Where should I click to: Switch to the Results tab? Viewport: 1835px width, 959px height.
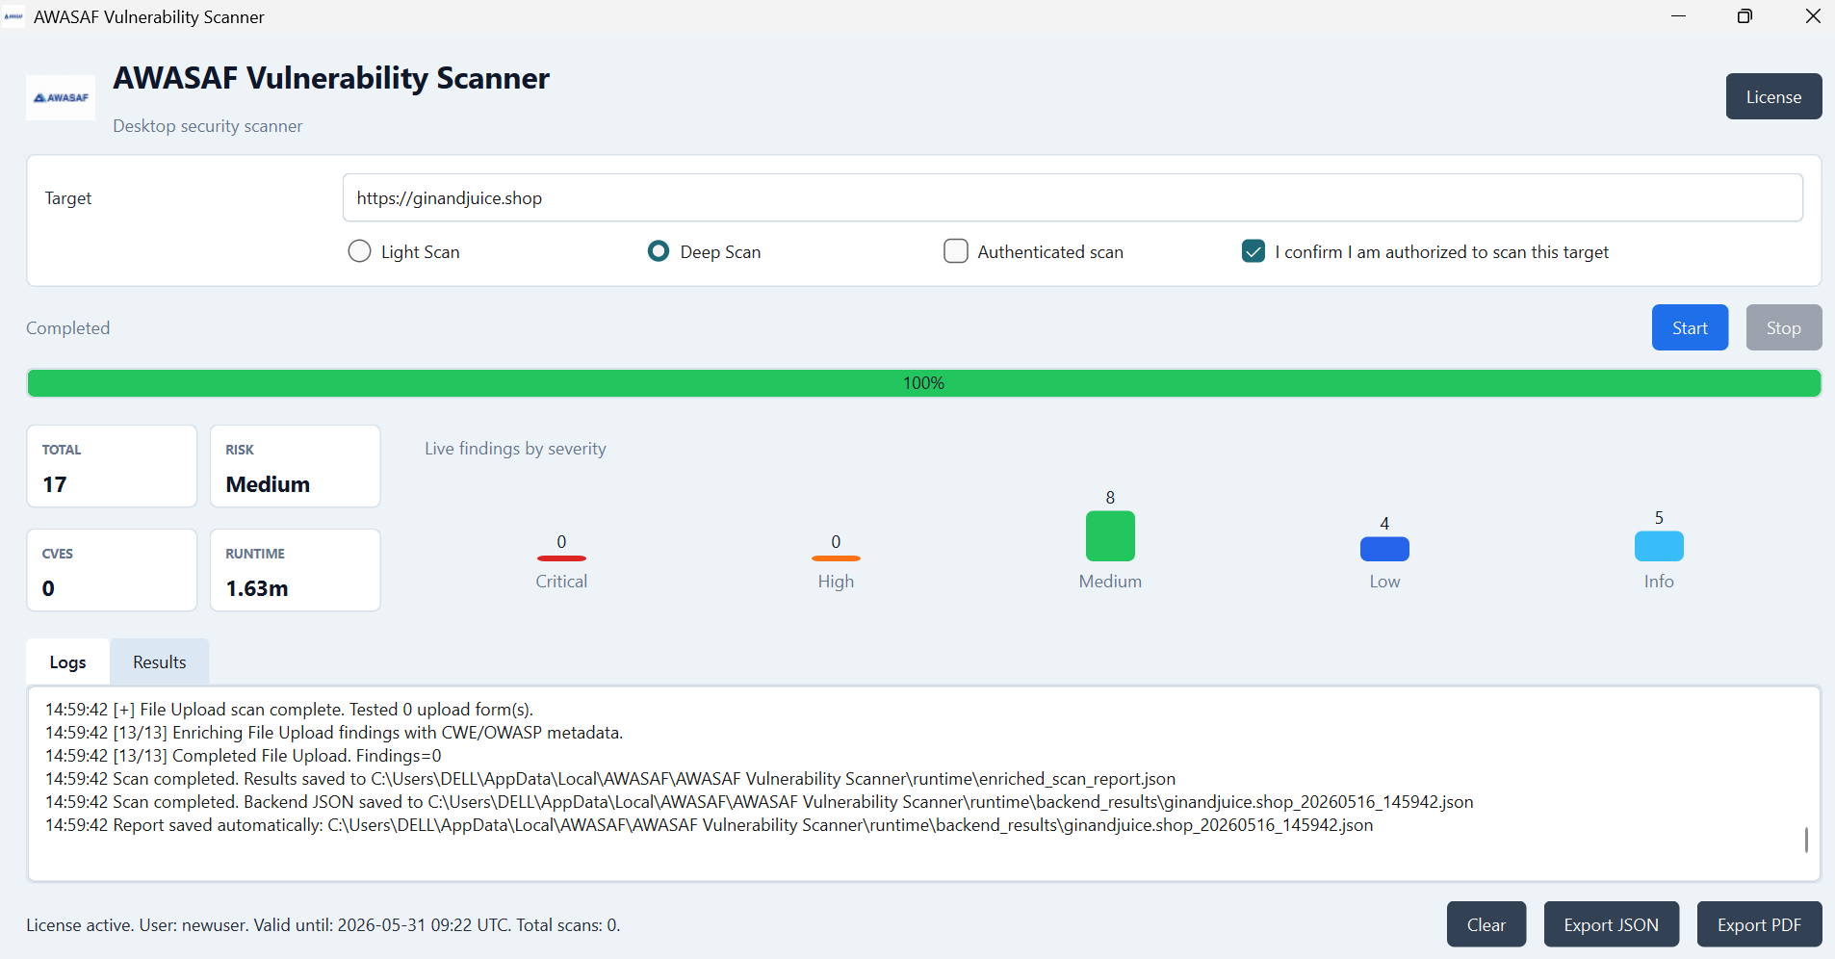(x=160, y=661)
